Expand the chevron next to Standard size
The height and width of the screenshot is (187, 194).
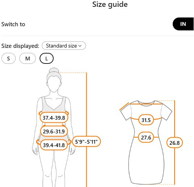[80, 46]
